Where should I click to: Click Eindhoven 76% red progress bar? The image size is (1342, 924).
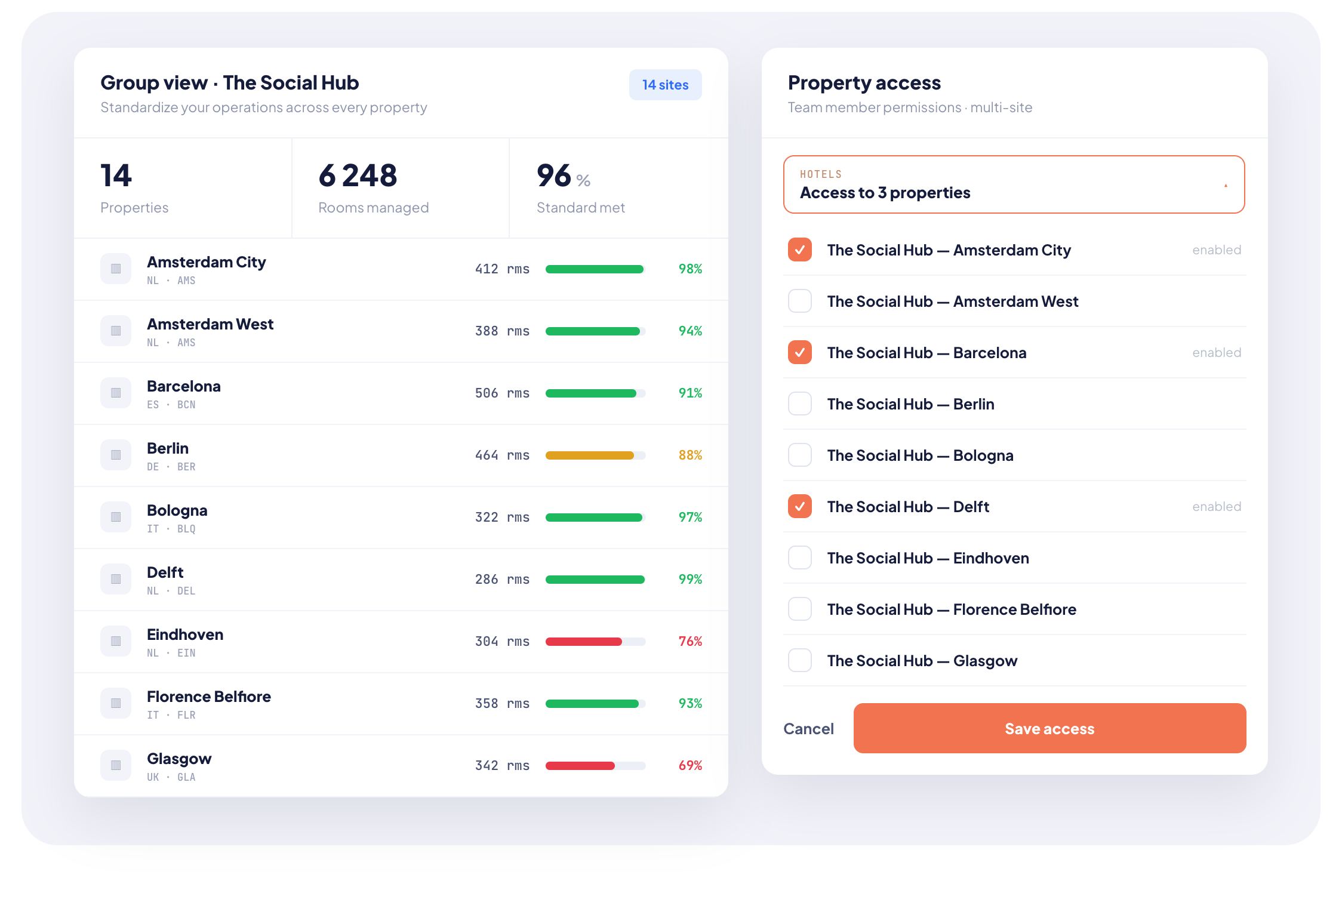[x=595, y=642]
